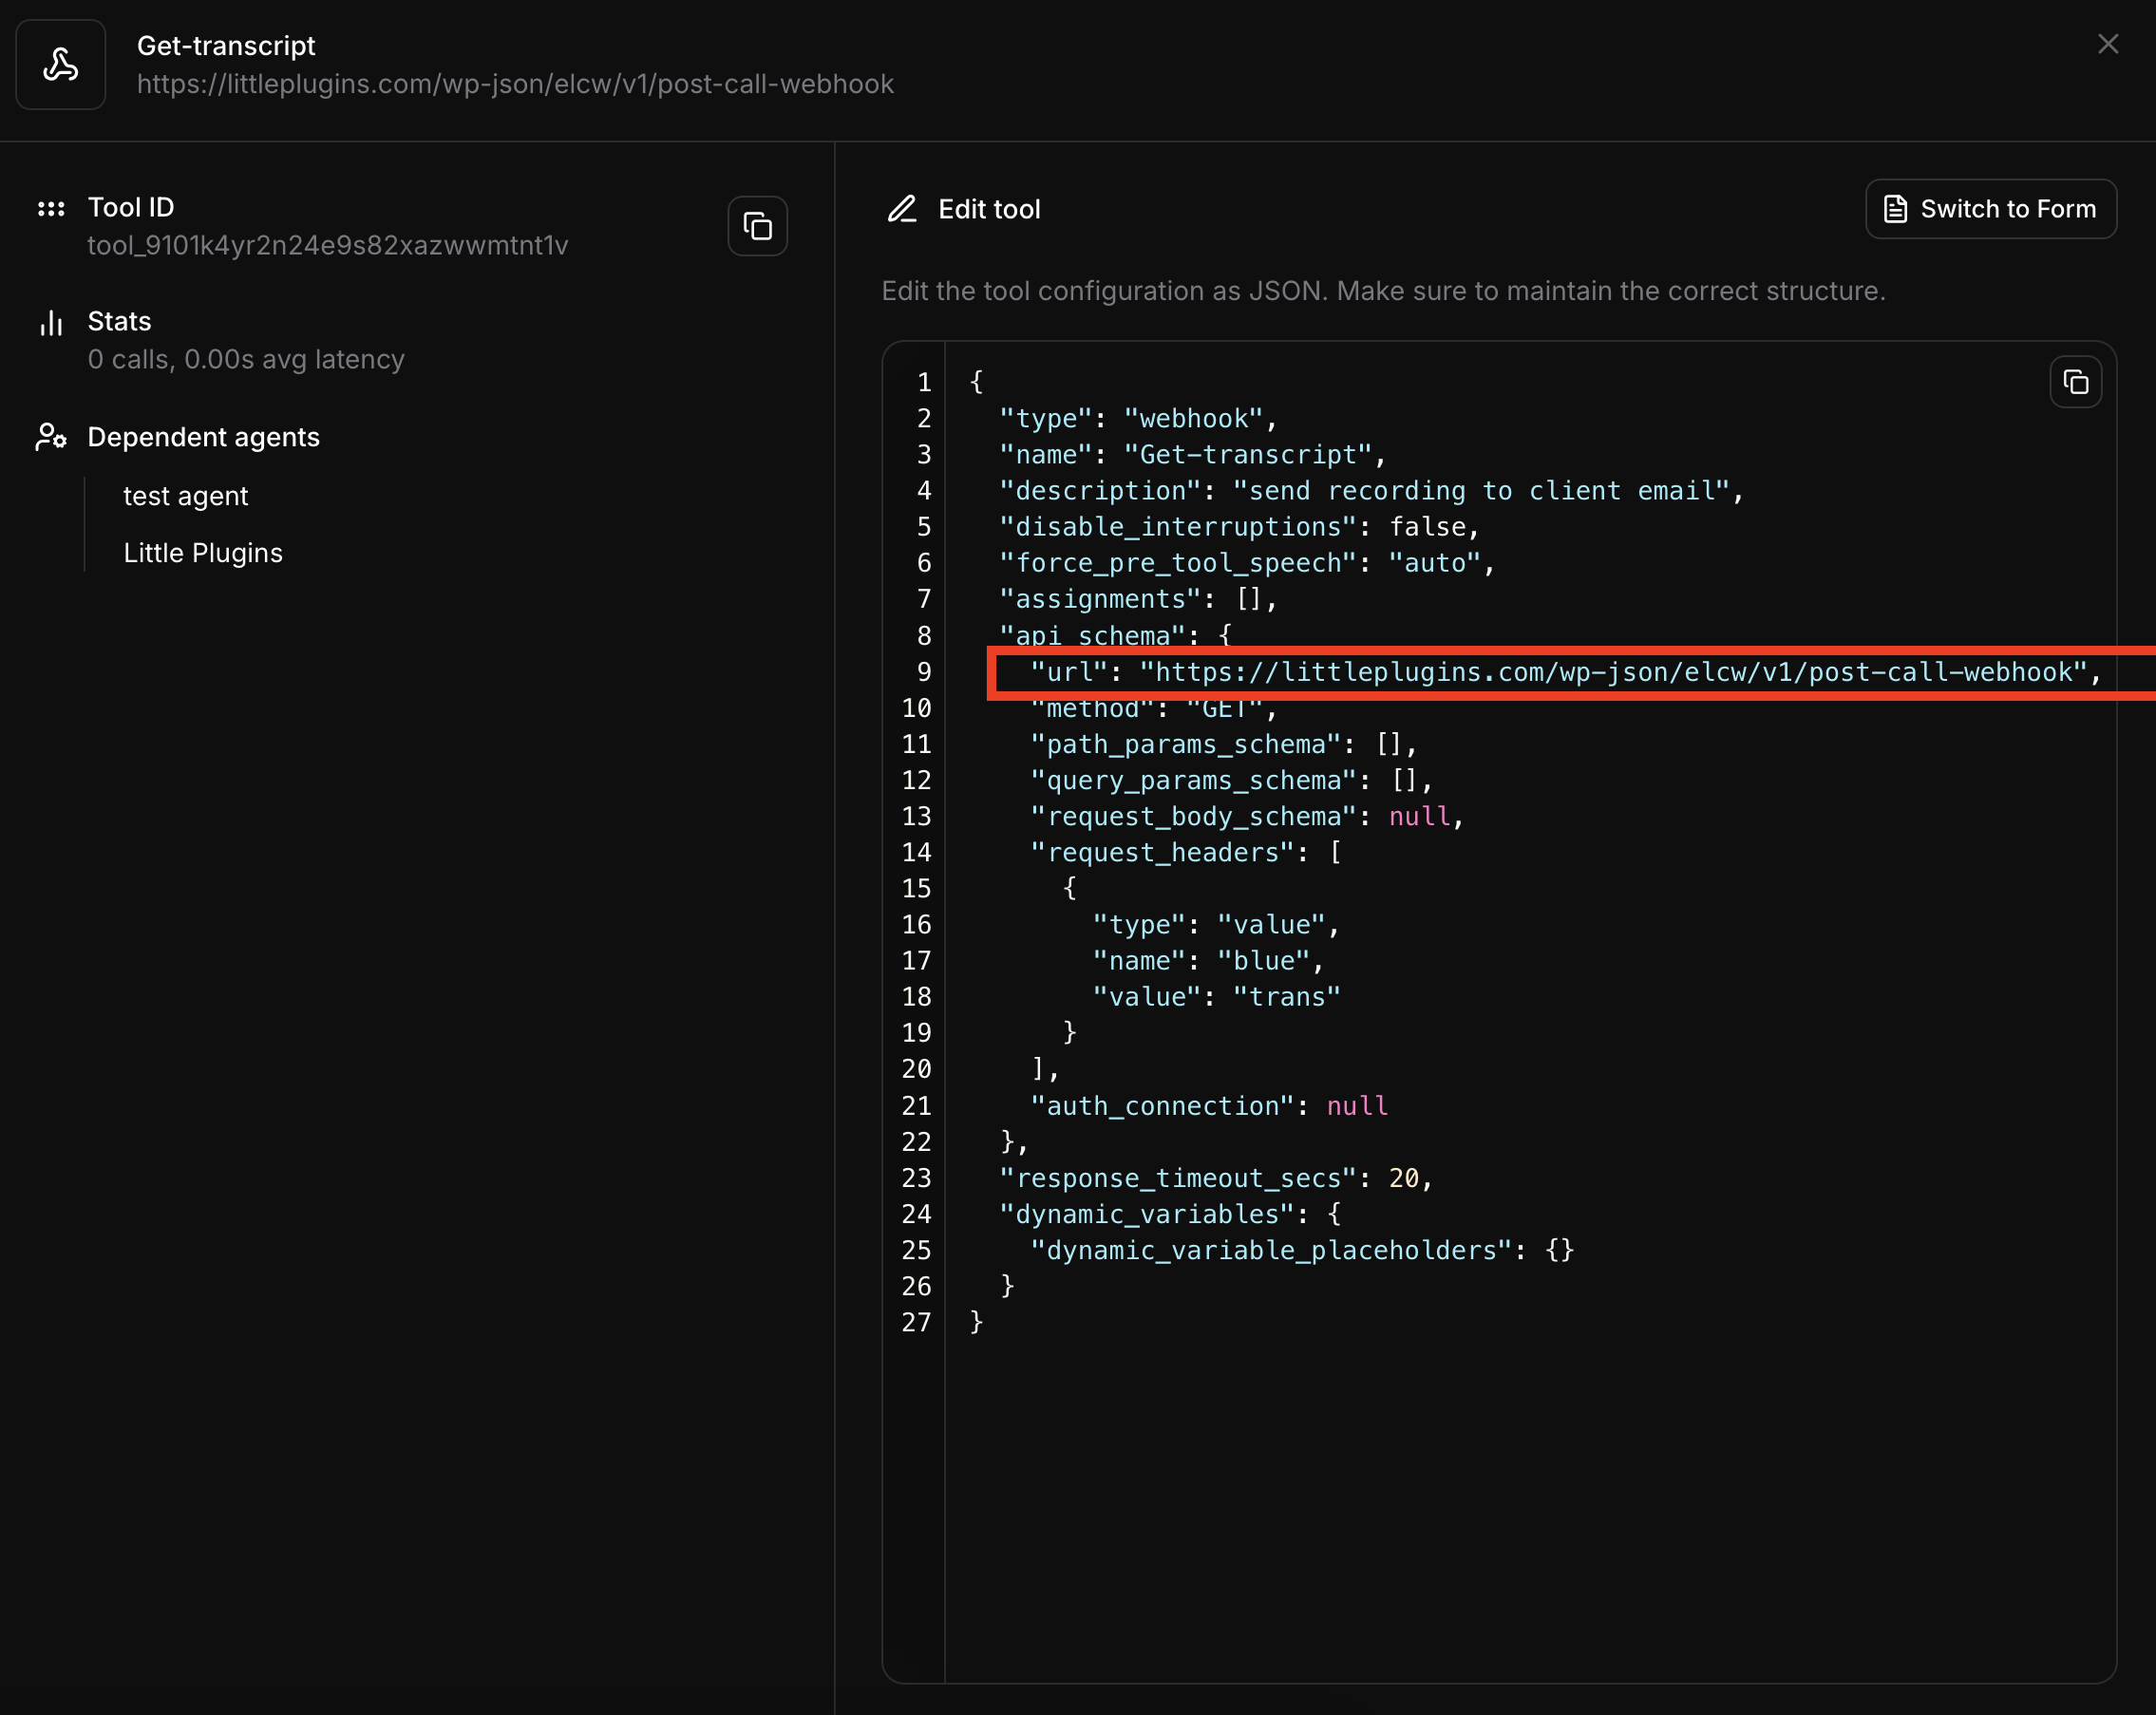Open the Little Plugins dependent agent

coord(203,553)
